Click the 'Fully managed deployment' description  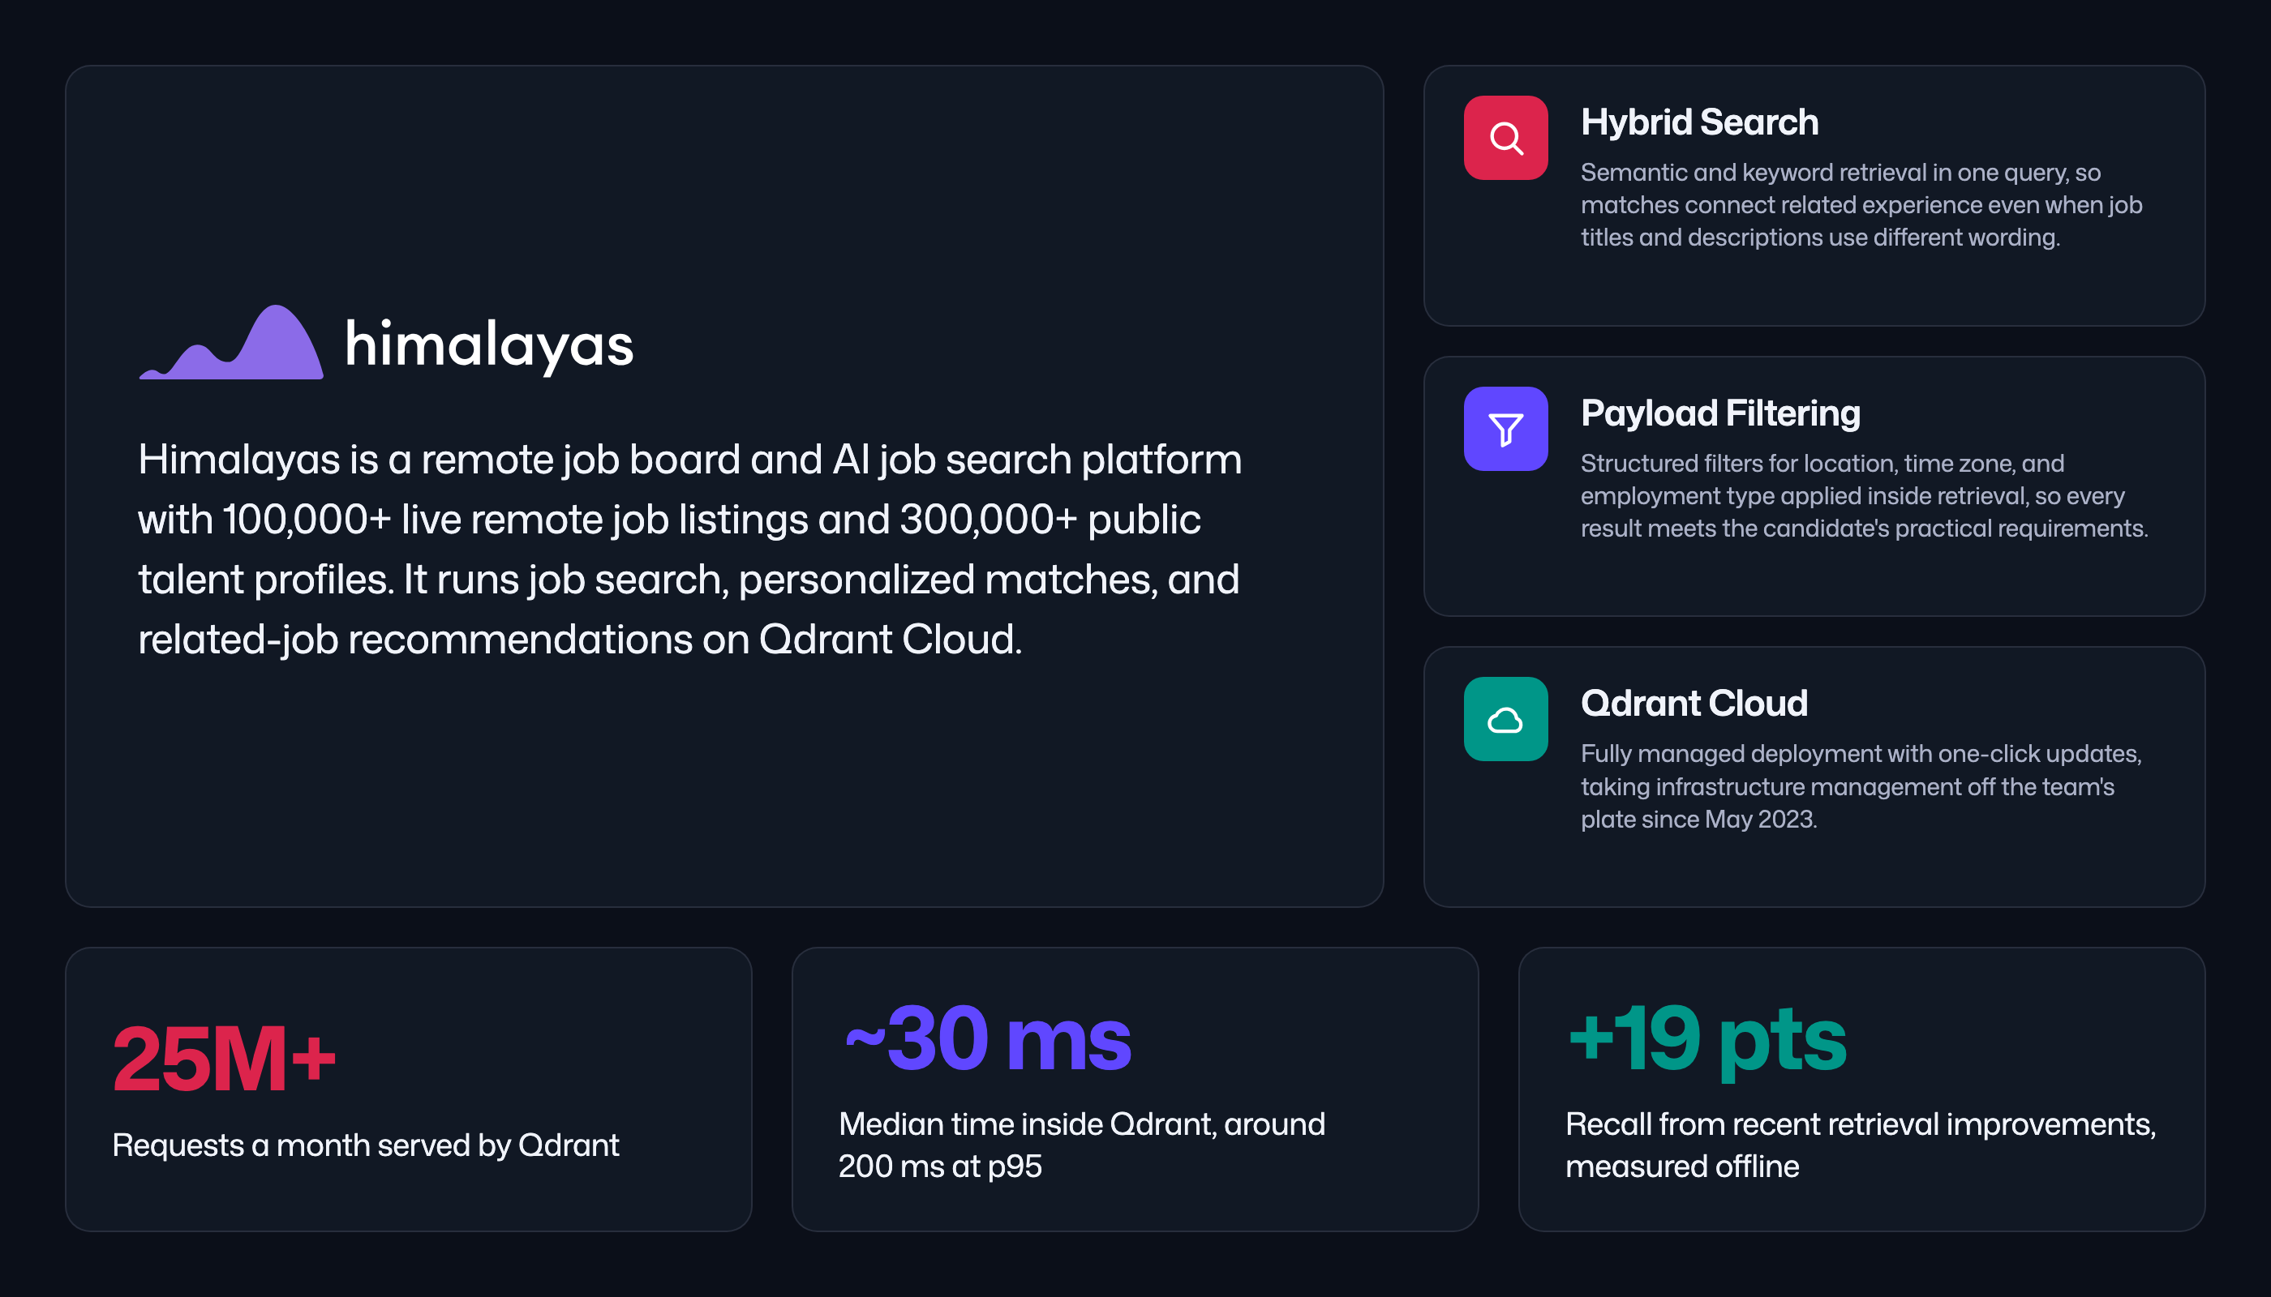[x=1861, y=785]
